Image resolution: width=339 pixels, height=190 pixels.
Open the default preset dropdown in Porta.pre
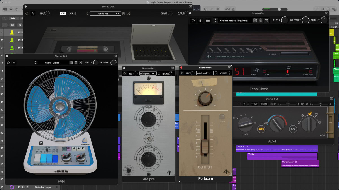pyautogui.click(x=205, y=73)
